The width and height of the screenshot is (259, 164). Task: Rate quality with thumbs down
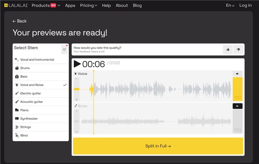(x=238, y=49)
